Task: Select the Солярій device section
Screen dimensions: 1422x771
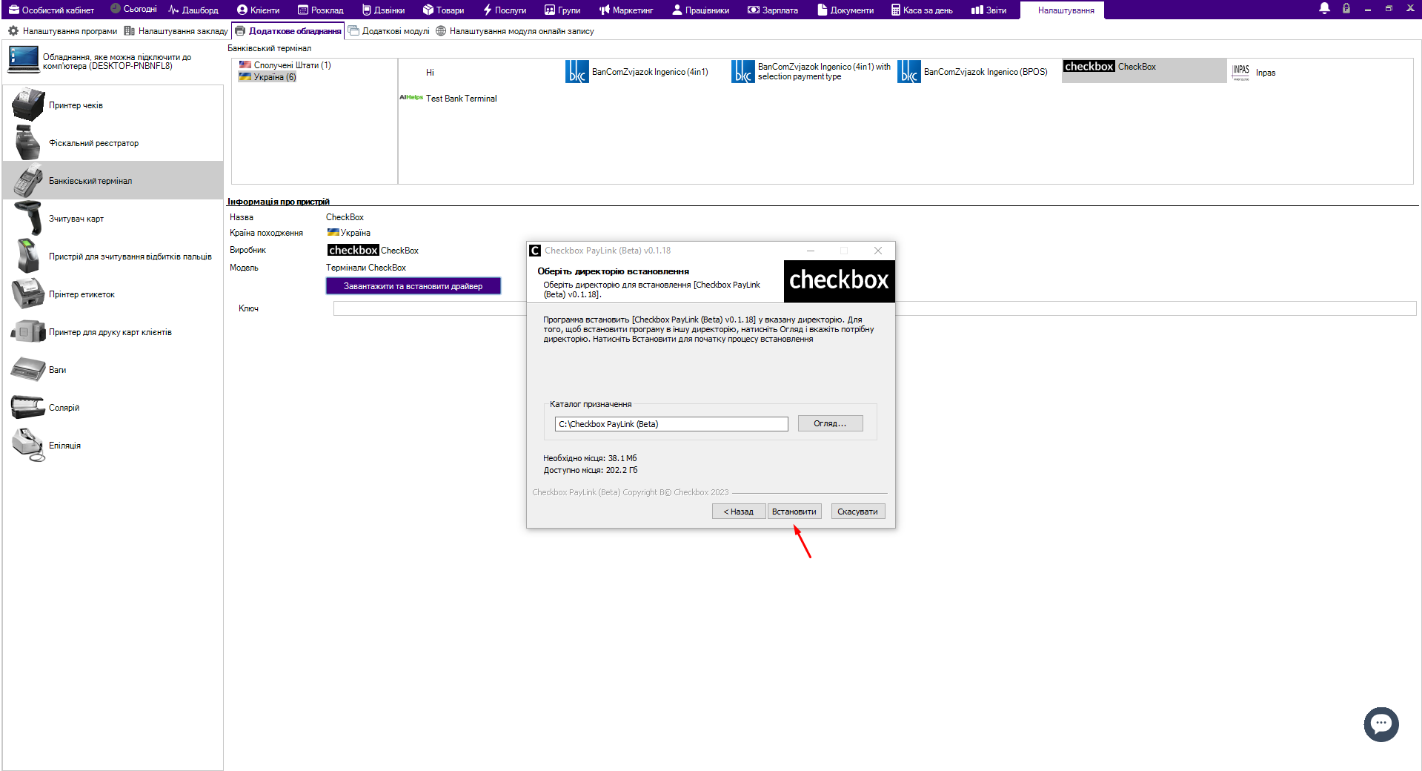Action: click(113, 408)
